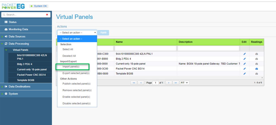The image size is (276, 125).
Task: Expand the System sidebar section
Action: 13,94
